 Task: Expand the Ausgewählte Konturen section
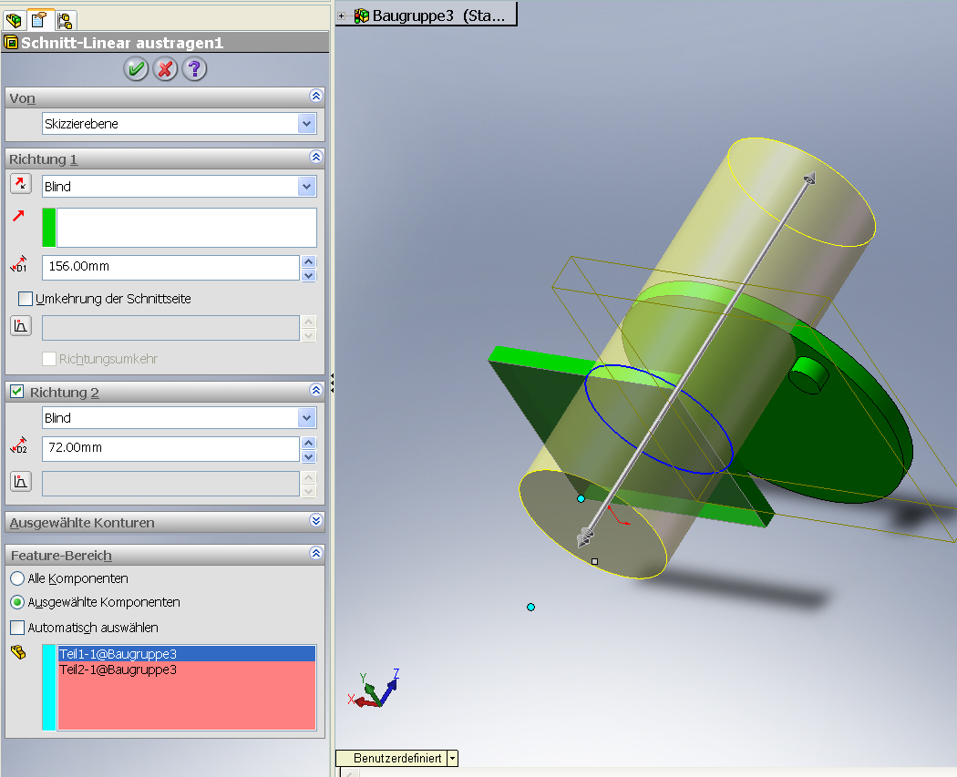tap(315, 520)
